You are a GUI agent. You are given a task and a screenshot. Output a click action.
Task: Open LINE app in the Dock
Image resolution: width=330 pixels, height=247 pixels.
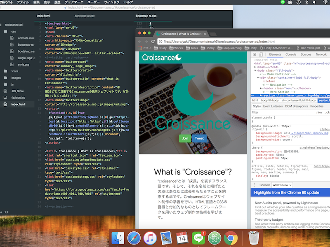point(198,237)
